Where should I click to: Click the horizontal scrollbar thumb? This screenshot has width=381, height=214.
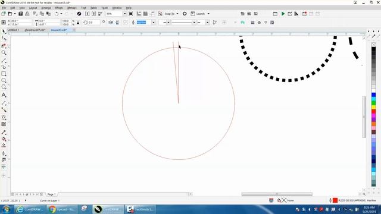click(277, 194)
